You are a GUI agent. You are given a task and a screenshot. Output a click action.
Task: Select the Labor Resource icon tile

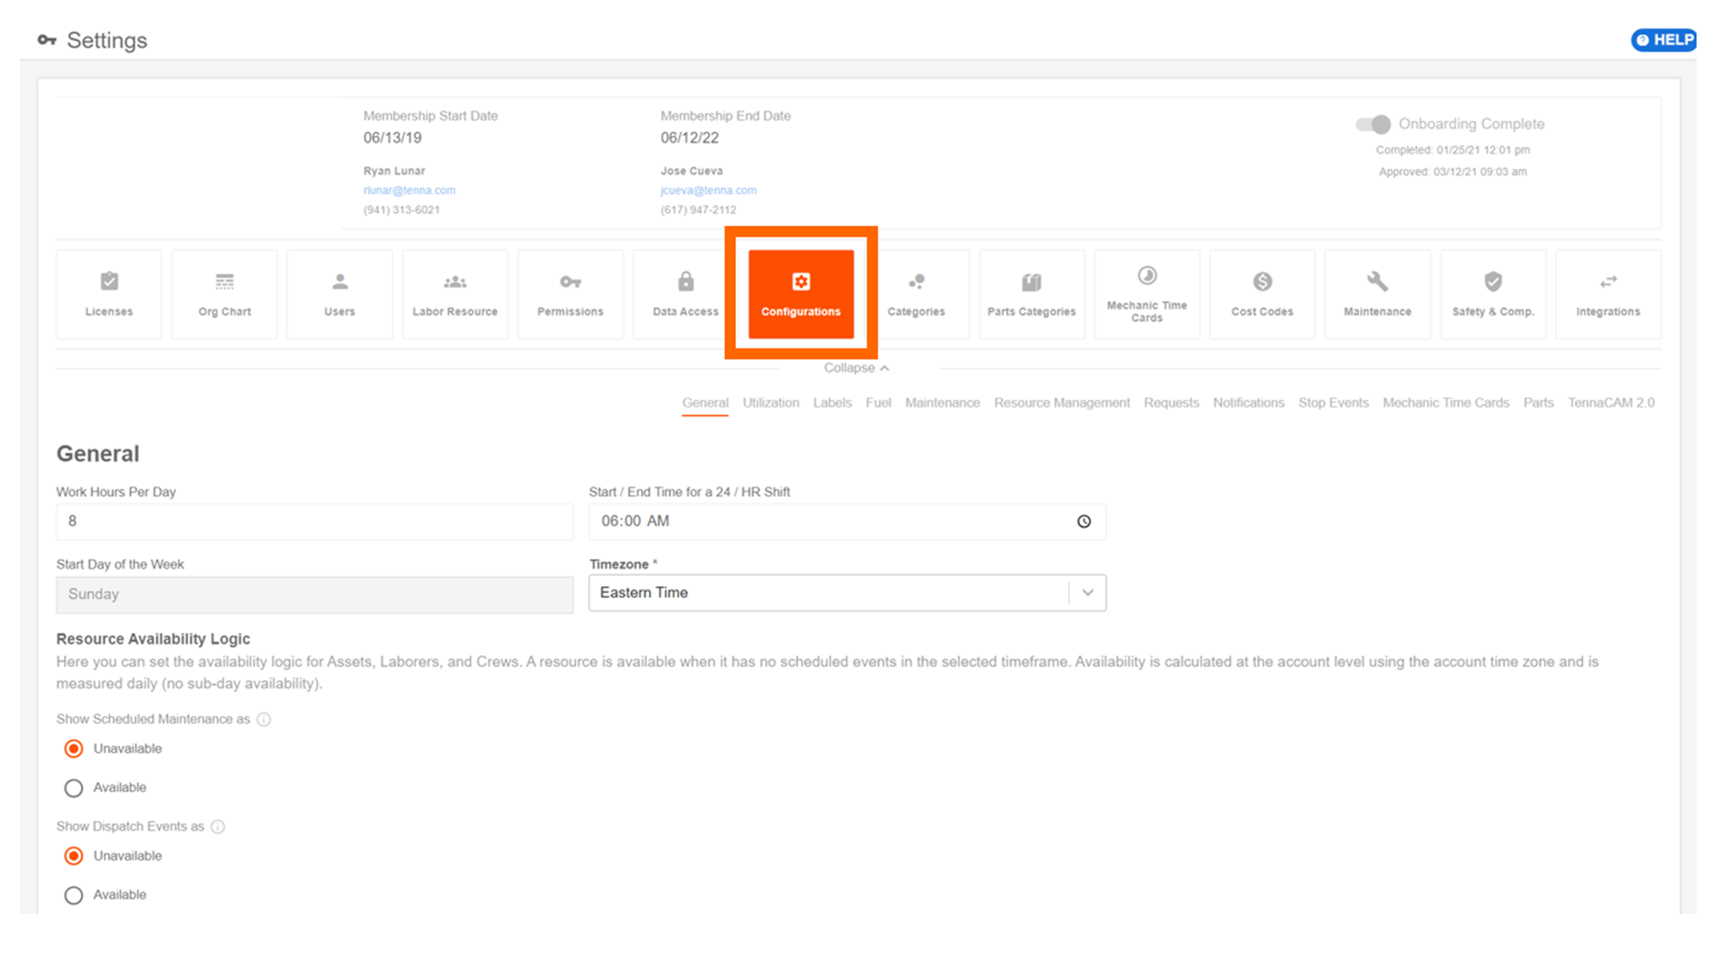pos(455,293)
